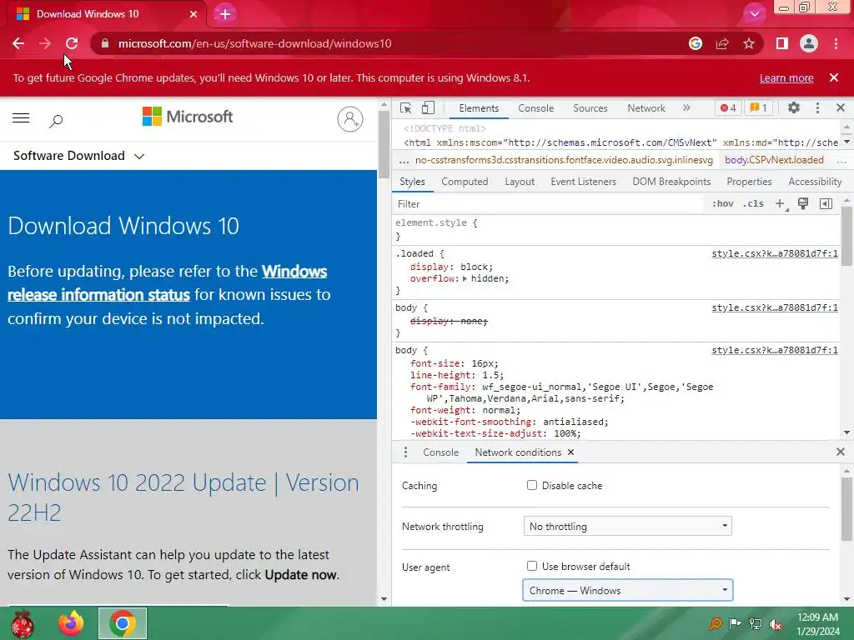Open the Chrome three-dot menu
Viewport: 854px width, 640px height.
point(836,43)
